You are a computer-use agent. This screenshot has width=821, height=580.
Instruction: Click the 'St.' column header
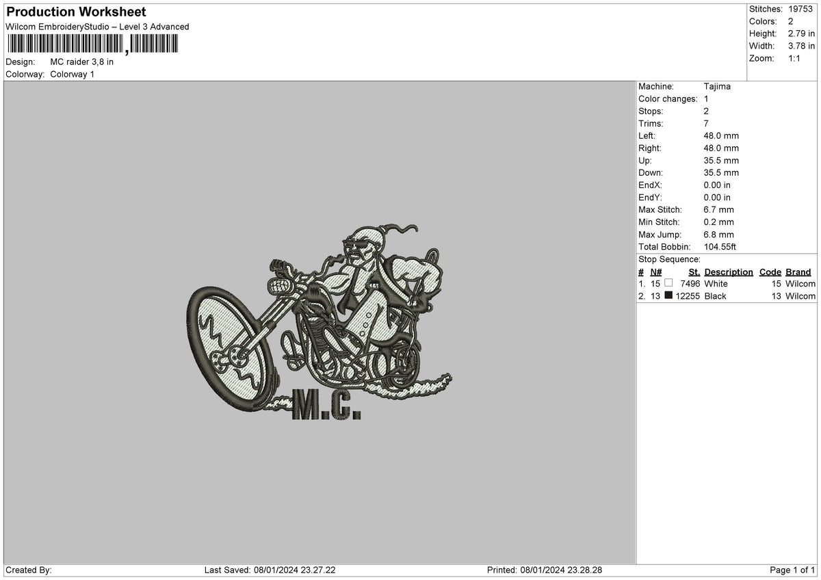pos(694,272)
